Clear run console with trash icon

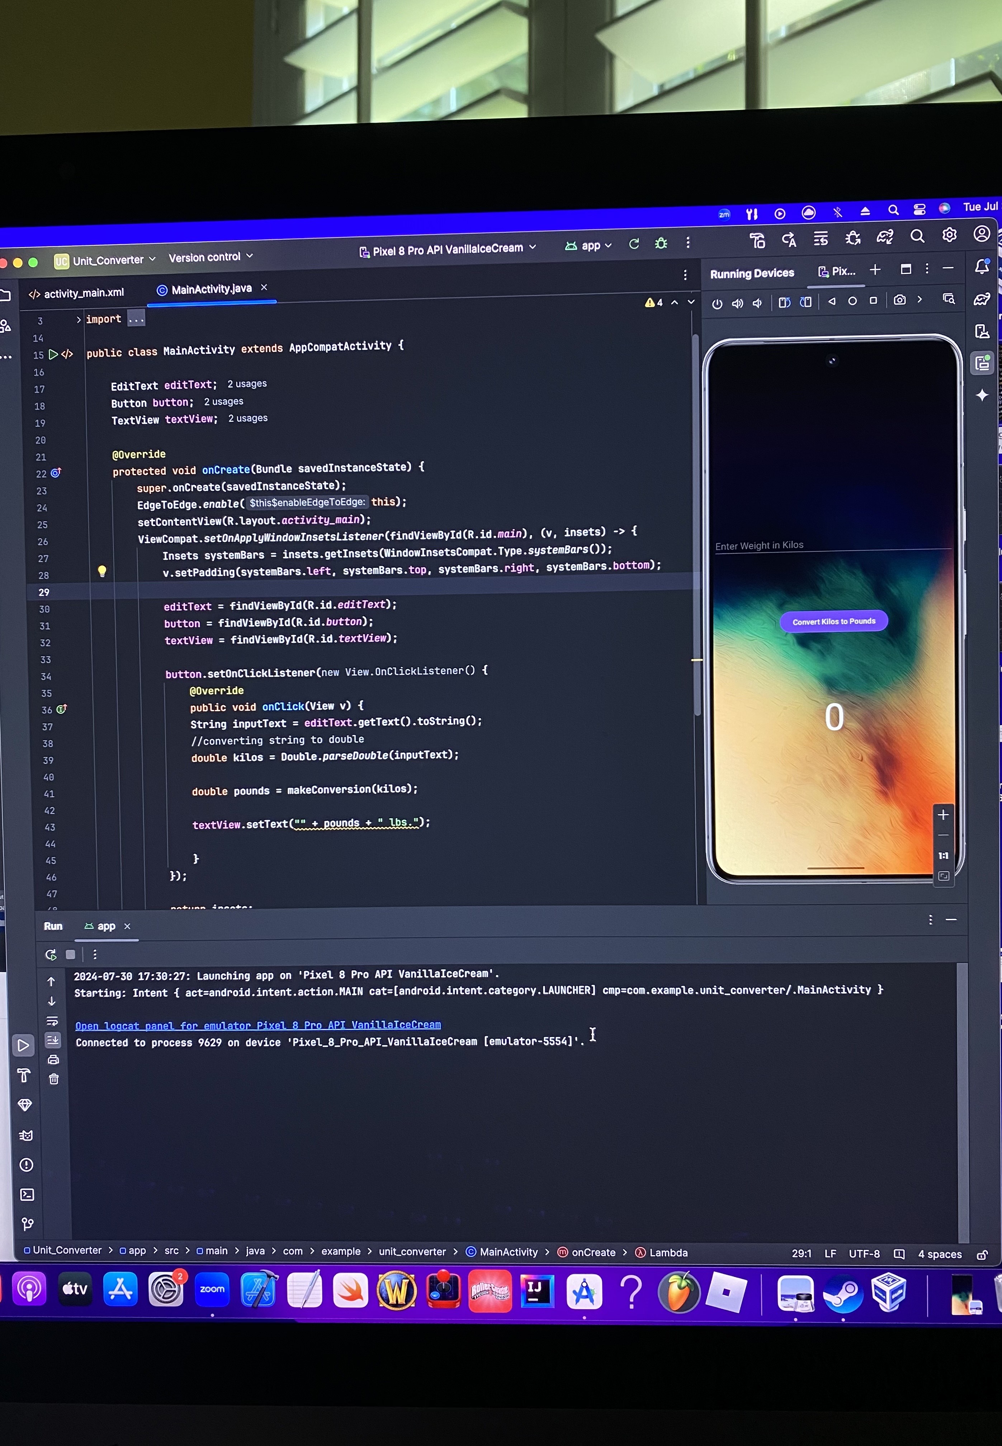click(x=54, y=1079)
